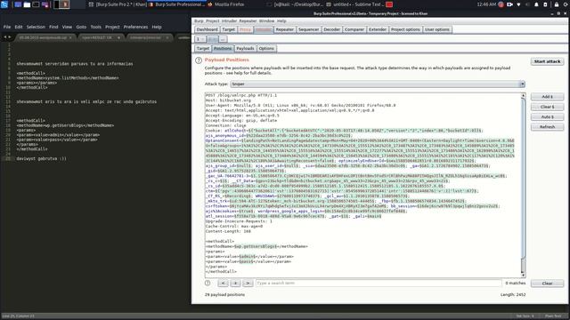Switch to Mozilla Firefox in taskbar
The width and height of the screenshot is (570, 320).
pos(226,4)
